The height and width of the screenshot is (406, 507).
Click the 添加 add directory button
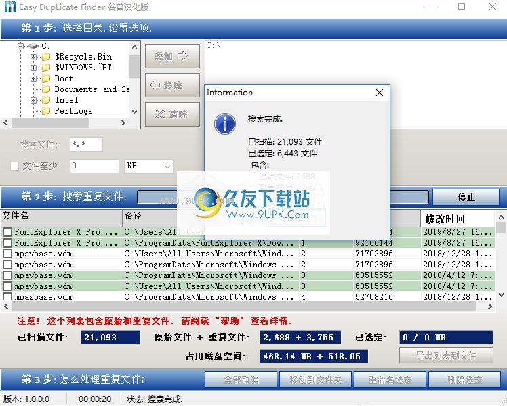172,56
